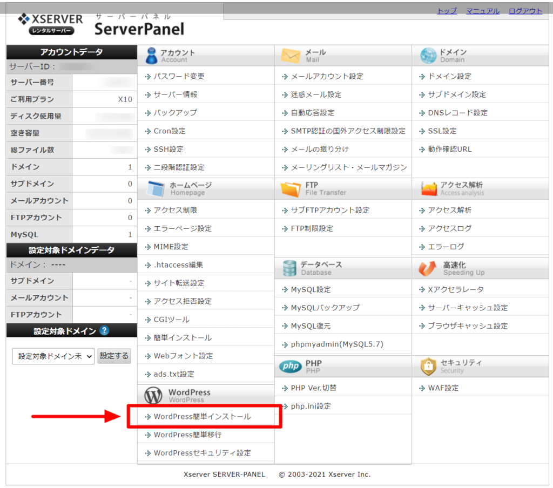553x488 pixels.
Task: Open 簡単インストール under Homepage
Action: [183, 337]
